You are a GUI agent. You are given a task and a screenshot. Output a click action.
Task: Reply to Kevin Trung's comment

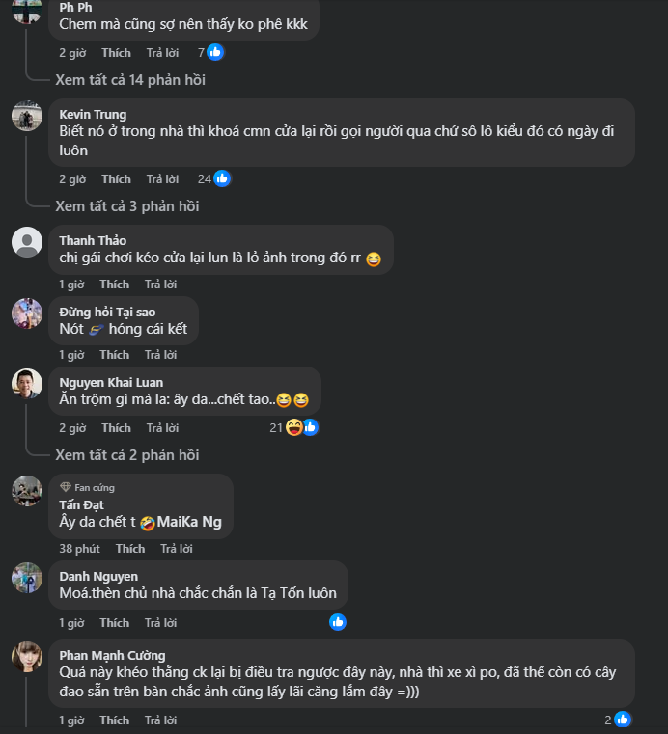(162, 179)
